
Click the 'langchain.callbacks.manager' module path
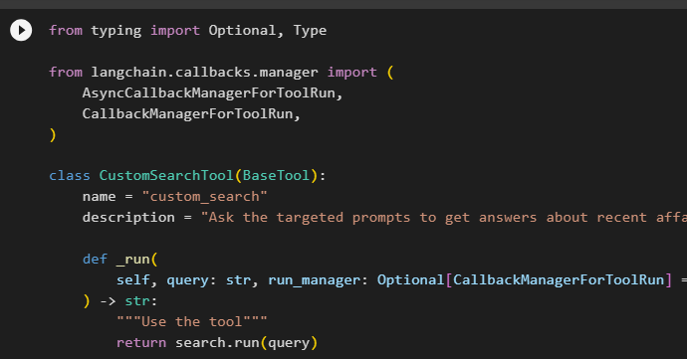[205, 73]
